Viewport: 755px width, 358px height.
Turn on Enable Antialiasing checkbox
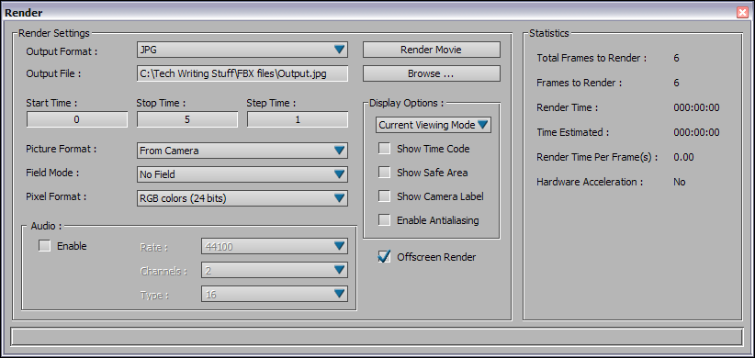point(384,220)
